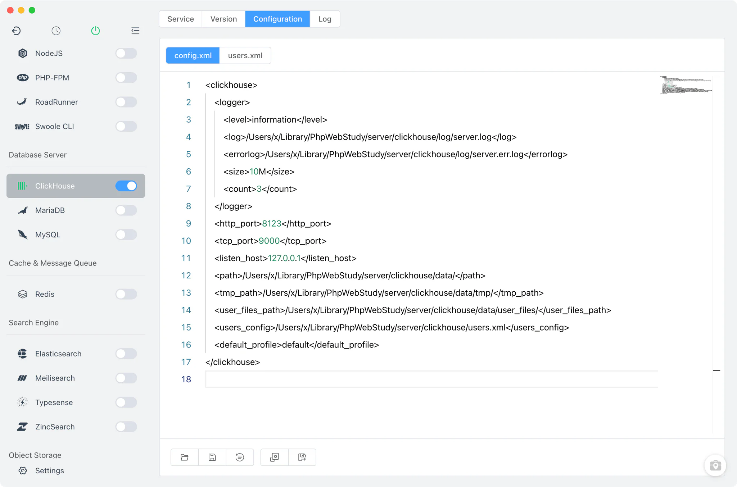The height and width of the screenshot is (487, 737).
Task: Click the count 3 line
Action: pos(260,189)
